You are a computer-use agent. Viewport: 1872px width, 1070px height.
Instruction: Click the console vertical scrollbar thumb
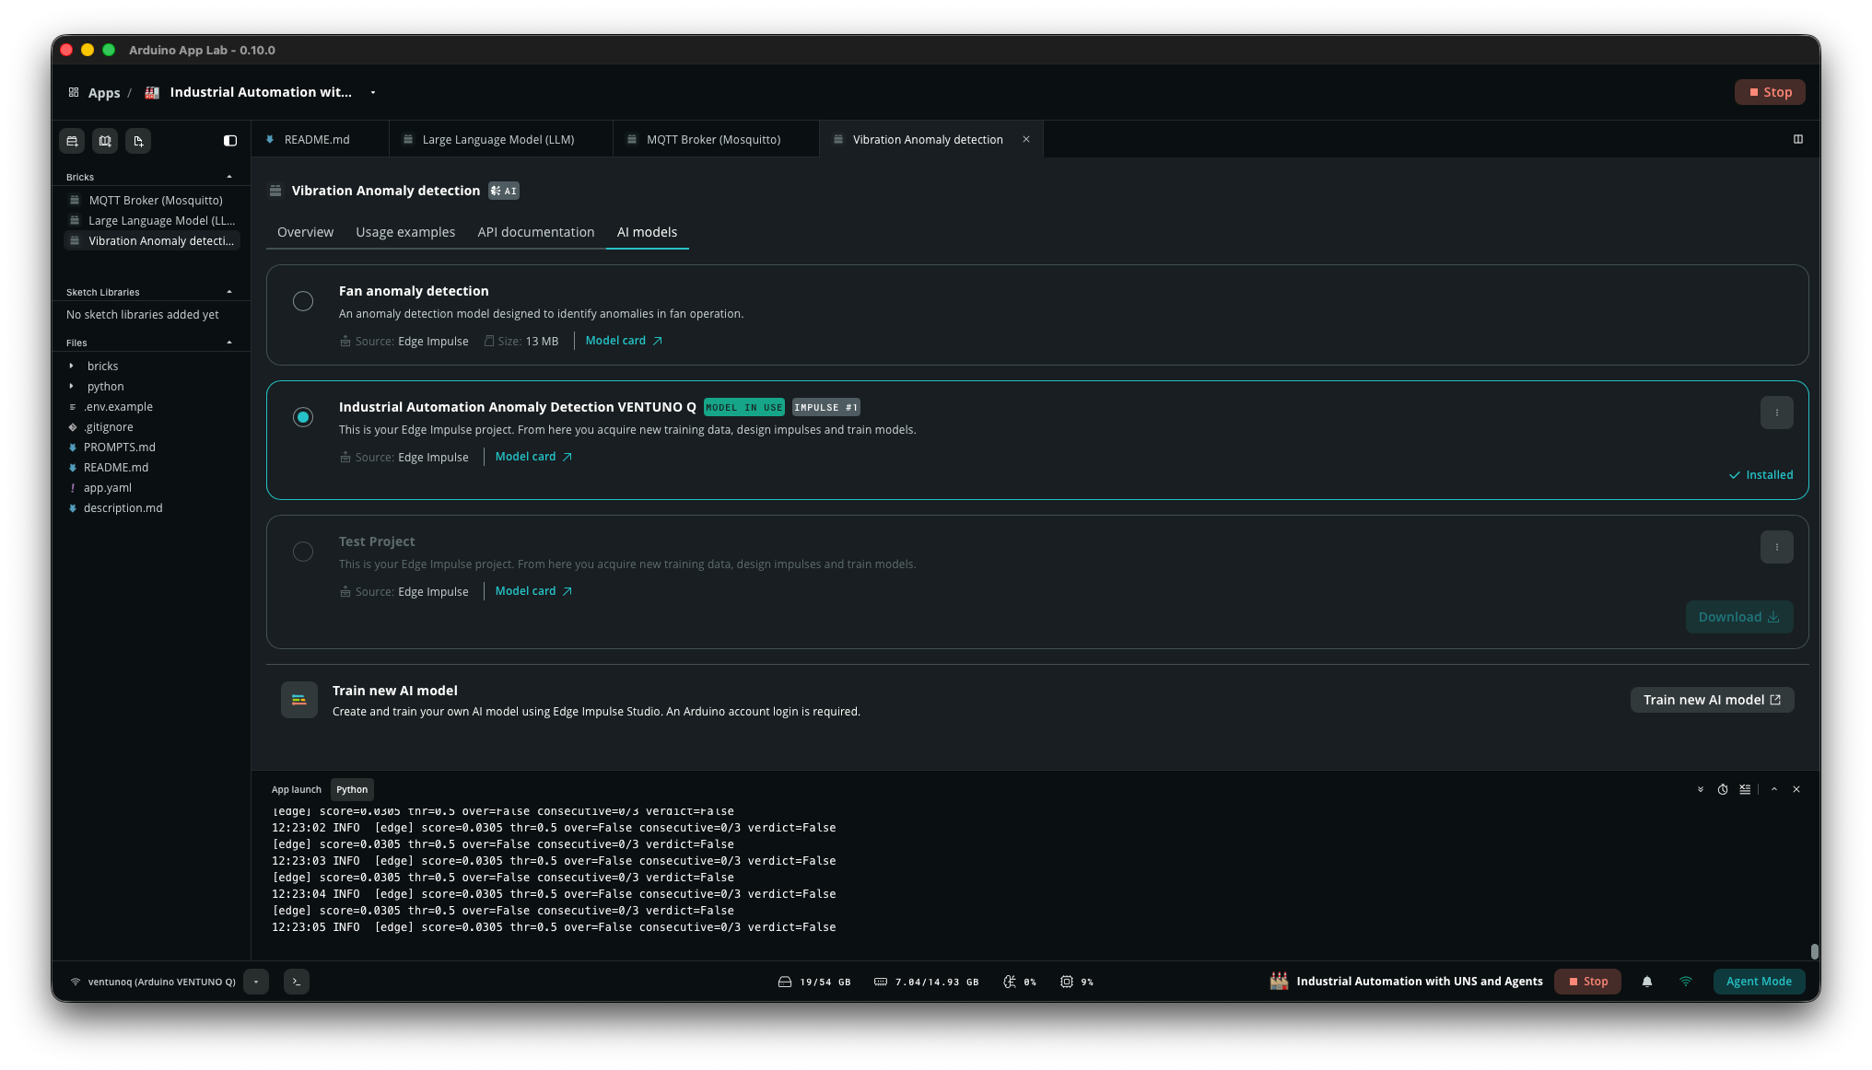point(1814,951)
